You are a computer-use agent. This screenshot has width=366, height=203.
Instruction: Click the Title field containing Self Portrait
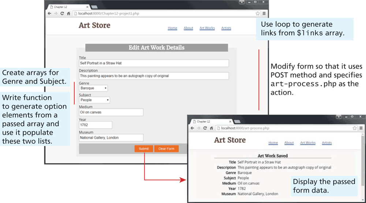click(x=154, y=63)
